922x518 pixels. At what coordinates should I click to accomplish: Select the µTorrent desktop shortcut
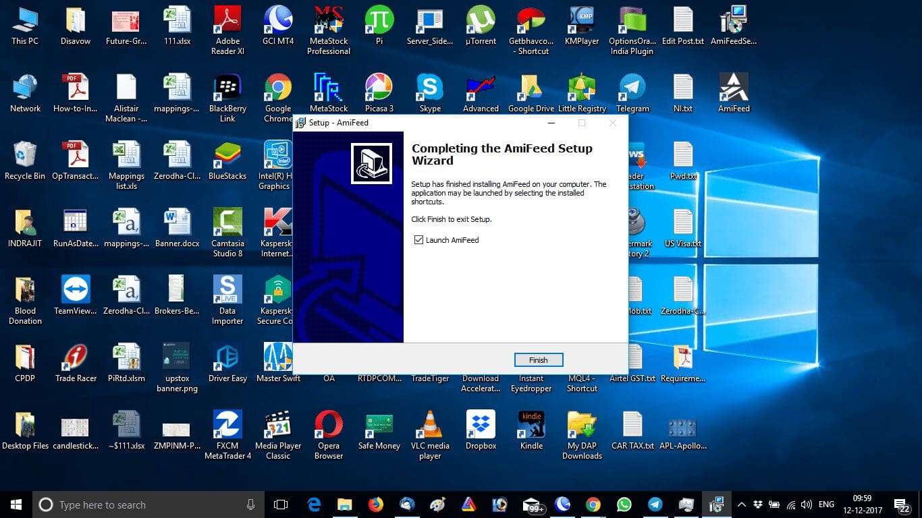(481, 26)
